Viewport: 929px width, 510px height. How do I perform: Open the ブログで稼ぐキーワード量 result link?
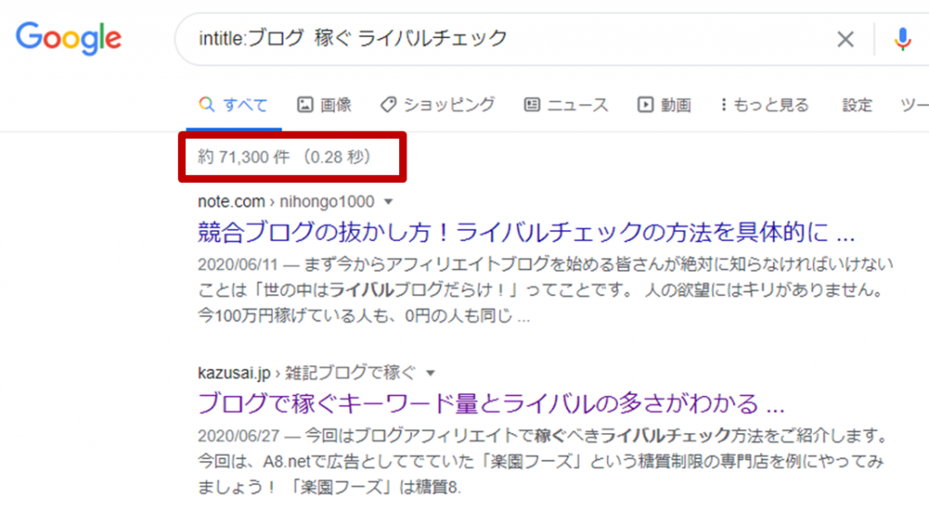[x=490, y=402]
